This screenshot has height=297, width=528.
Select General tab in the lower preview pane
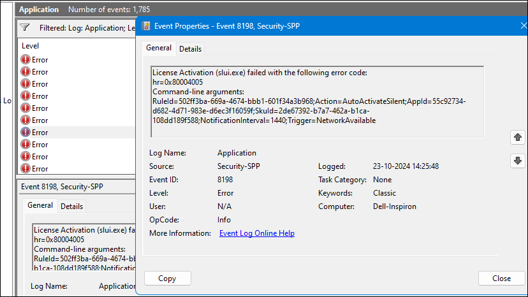click(x=40, y=205)
